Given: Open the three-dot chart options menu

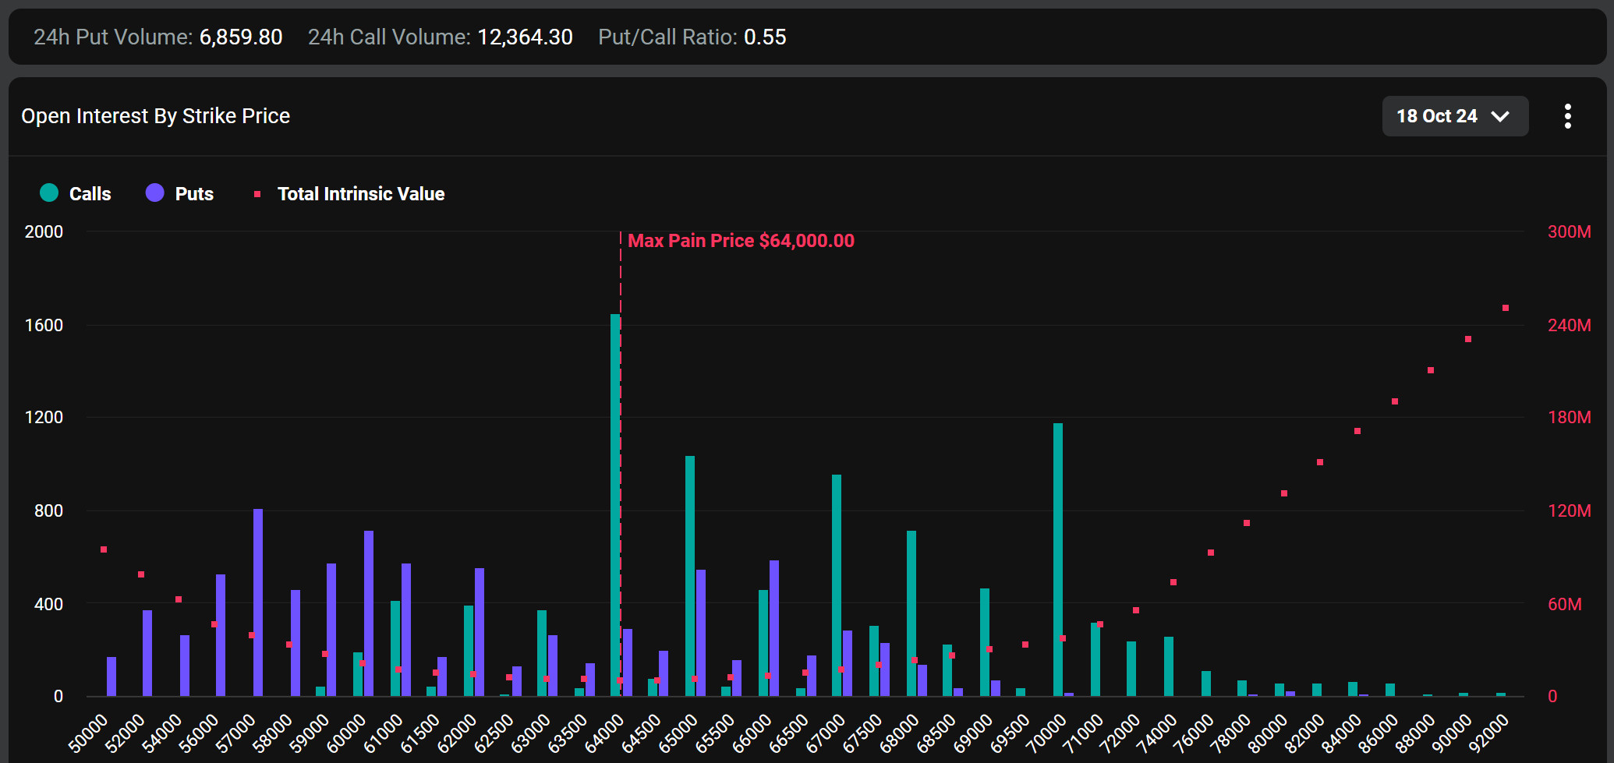Looking at the screenshot, I should pos(1567,116).
